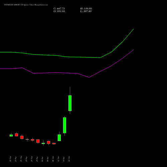
Task: Click the small green candle for 01 Oct
Action: (43, 143)
